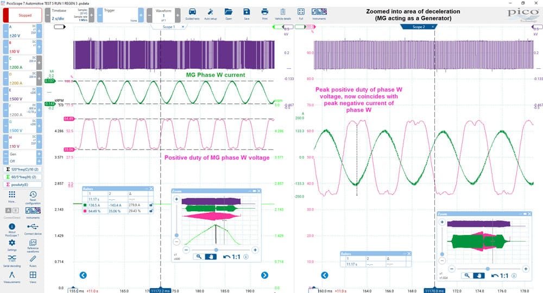Open the Measurements tool
Screen dimensions: 543x293
12,277
